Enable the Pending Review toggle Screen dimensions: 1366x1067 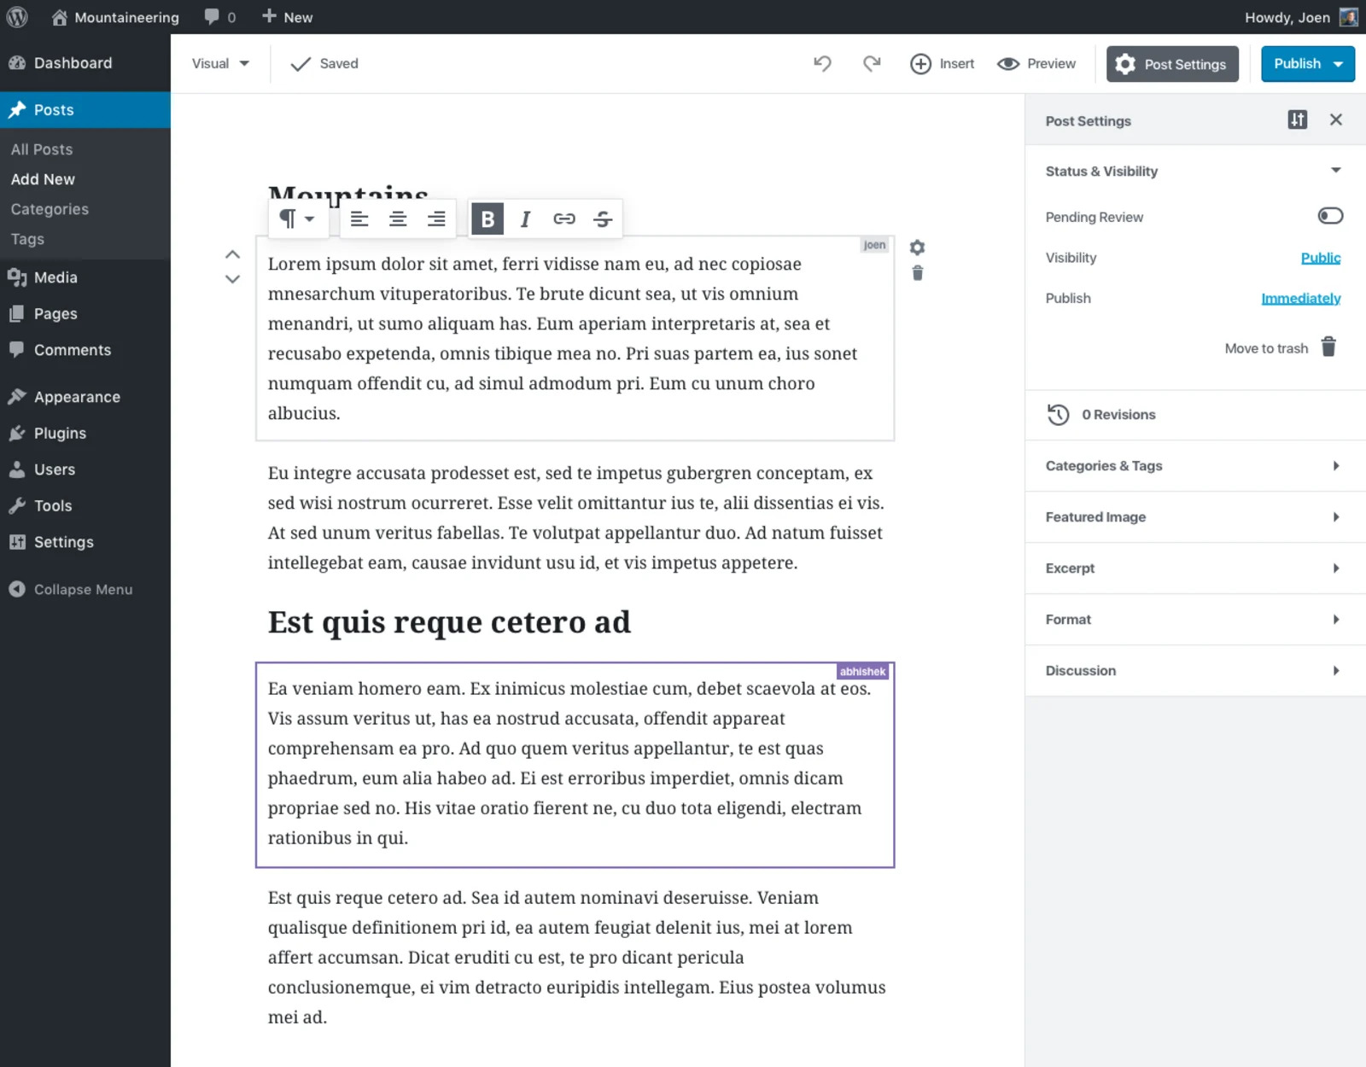click(x=1329, y=216)
